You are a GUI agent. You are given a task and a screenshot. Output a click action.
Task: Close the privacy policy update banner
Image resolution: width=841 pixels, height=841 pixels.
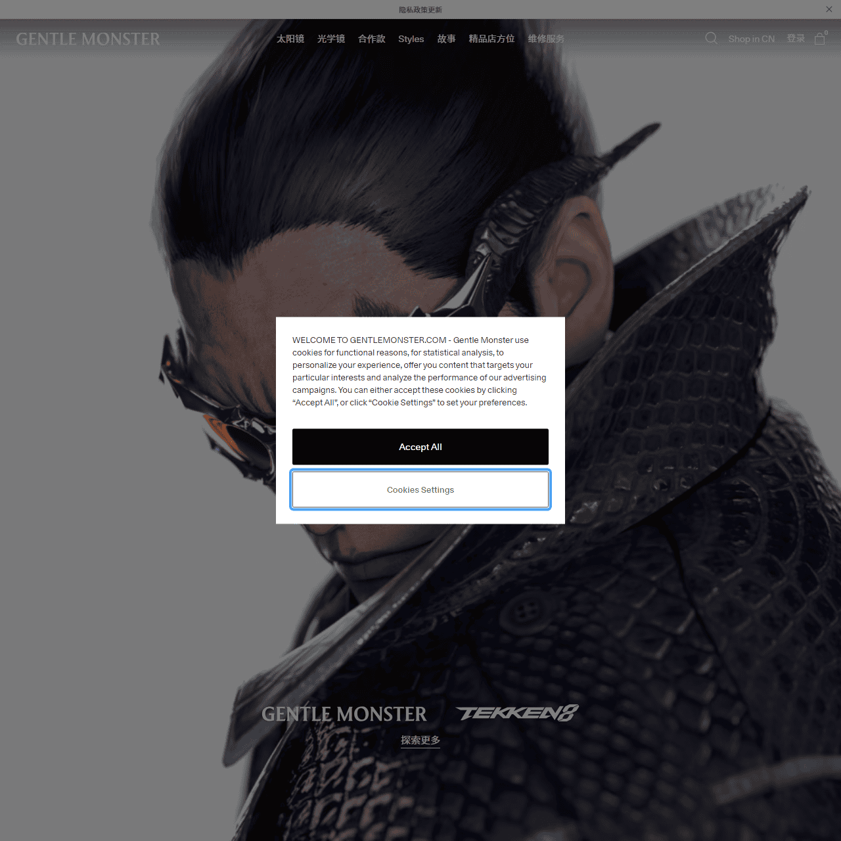[829, 9]
